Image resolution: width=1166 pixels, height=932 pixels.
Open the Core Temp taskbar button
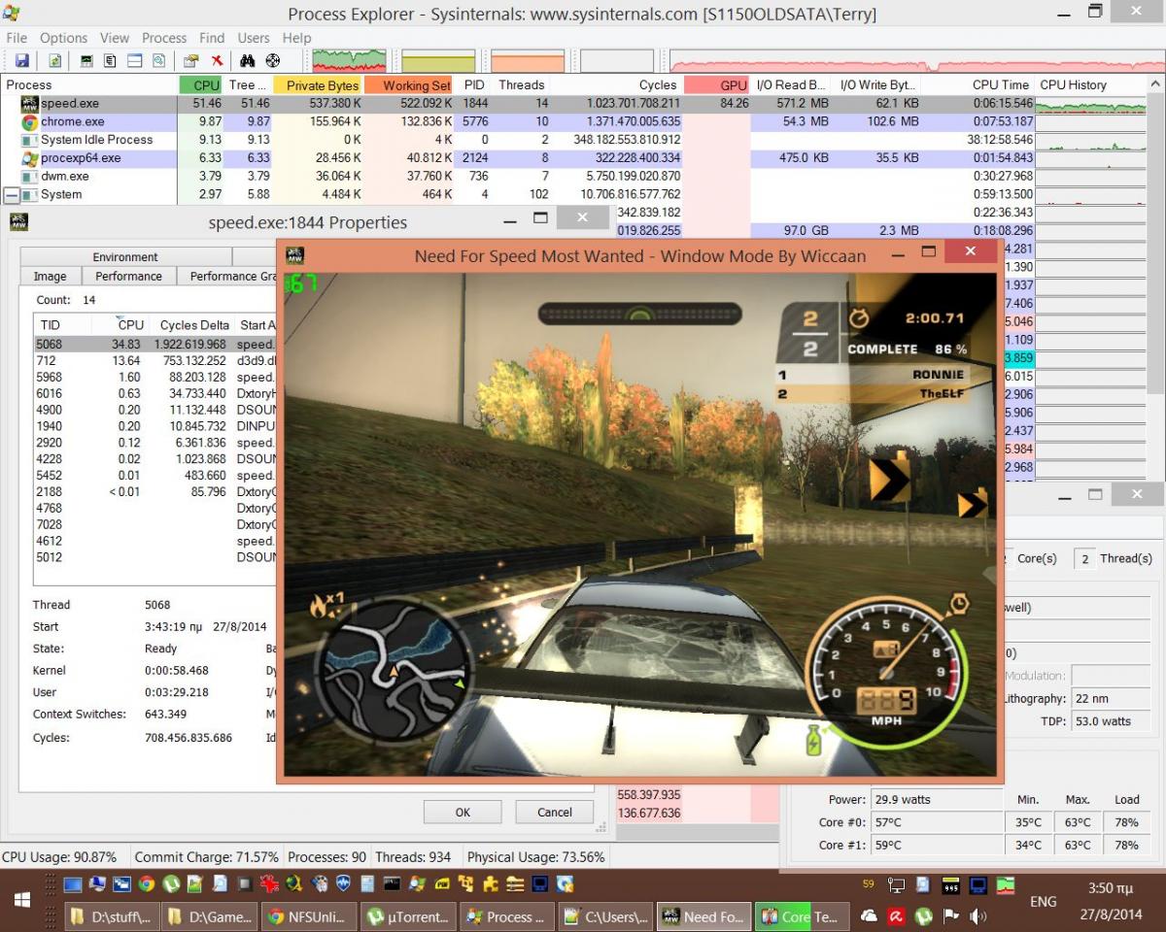coord(802,916)
